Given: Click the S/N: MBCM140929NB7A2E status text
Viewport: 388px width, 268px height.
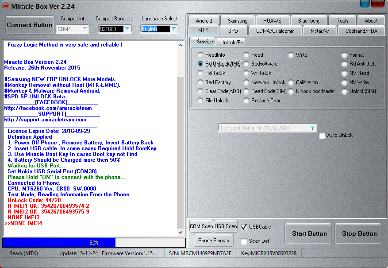Looking at the screenshot, I should (x=200, y=253).
